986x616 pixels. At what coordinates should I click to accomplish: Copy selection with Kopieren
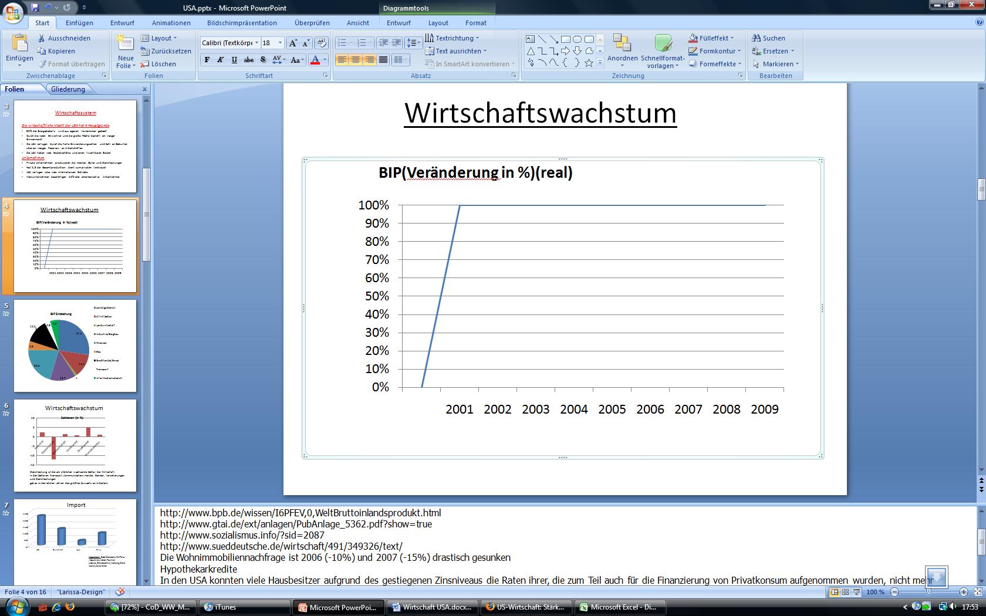[56, 51]
